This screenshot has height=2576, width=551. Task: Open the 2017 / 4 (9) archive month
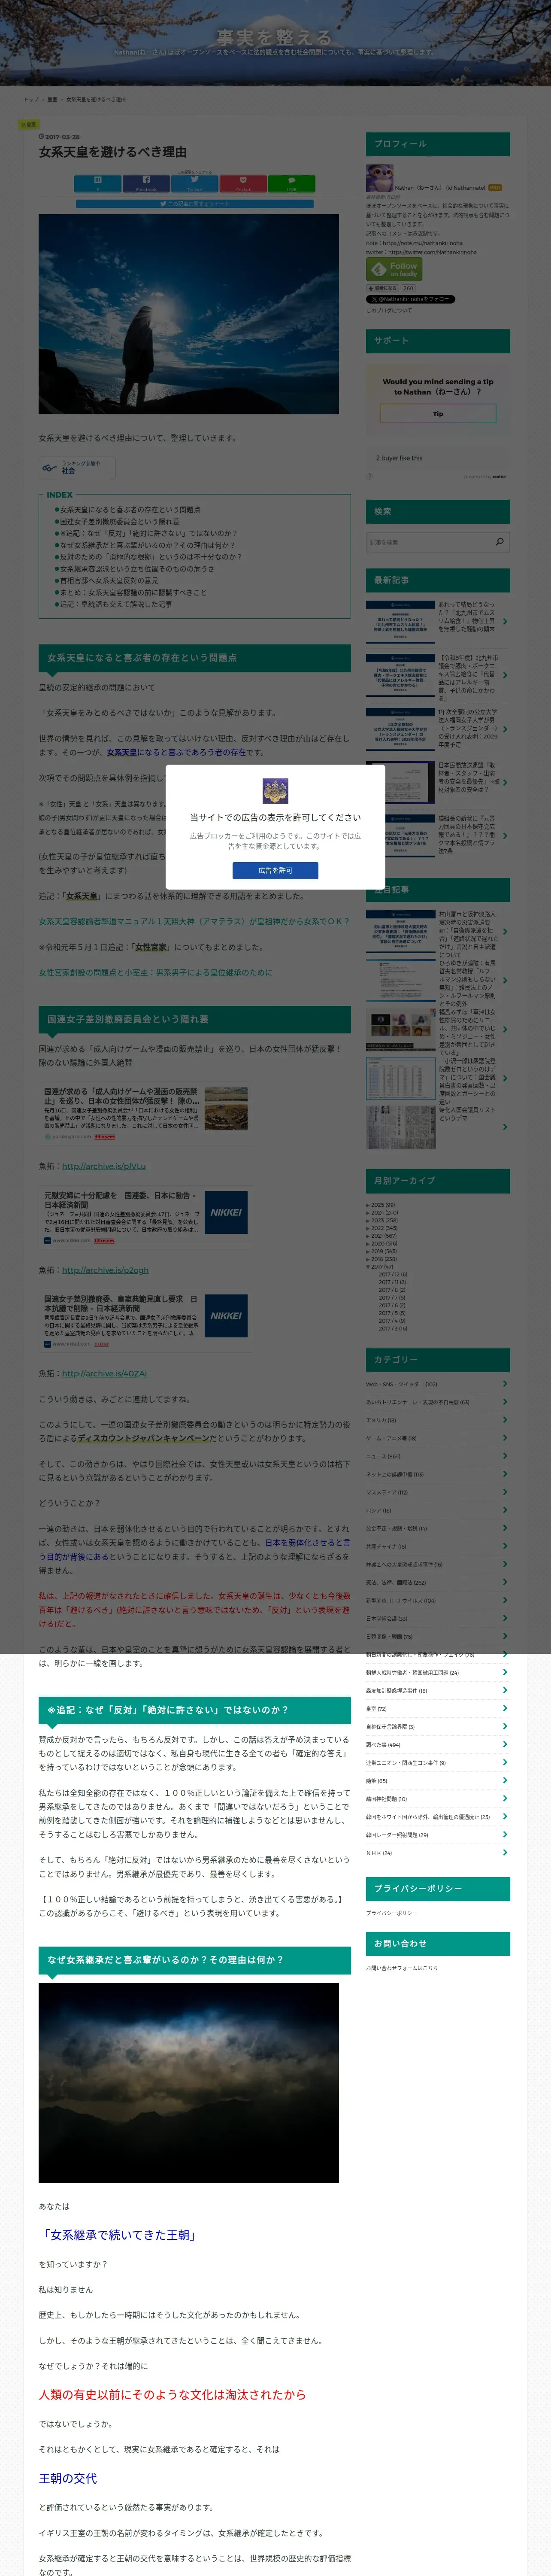tap(392, 1321)
